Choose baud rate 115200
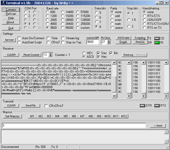 77,16
